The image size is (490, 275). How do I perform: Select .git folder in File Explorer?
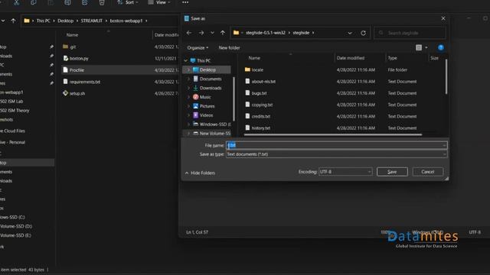point(73,47)
